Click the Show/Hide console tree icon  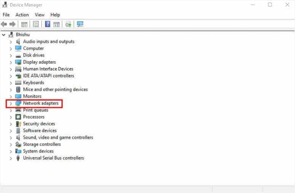[x=24, y=24]
